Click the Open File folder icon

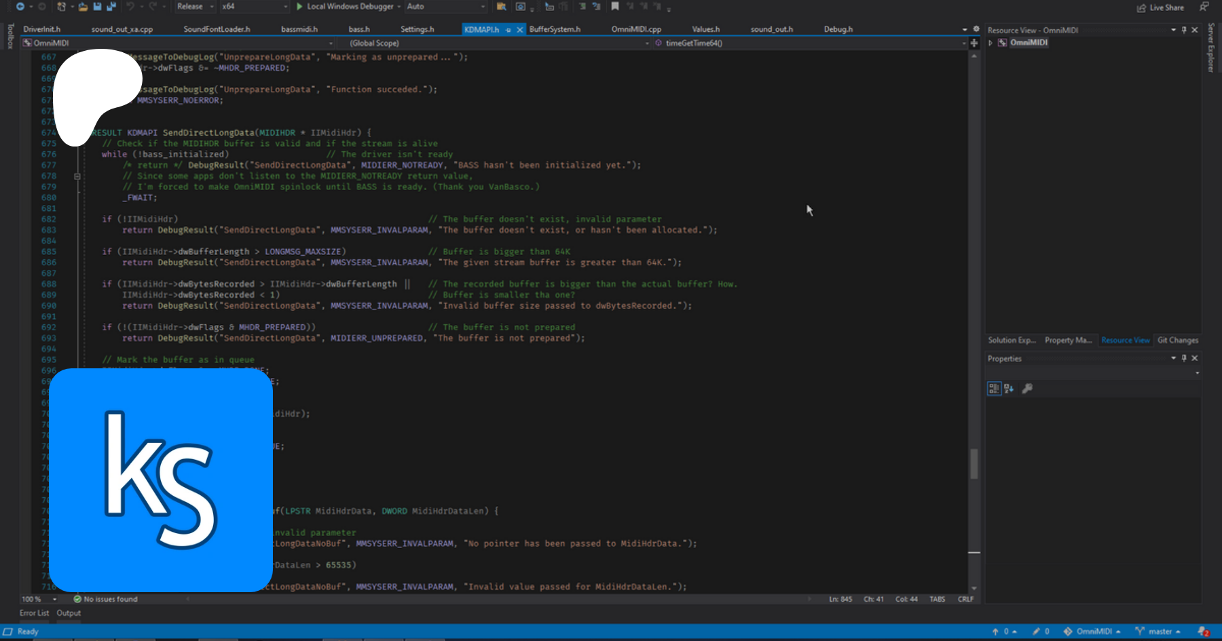(x=83, y=7)
